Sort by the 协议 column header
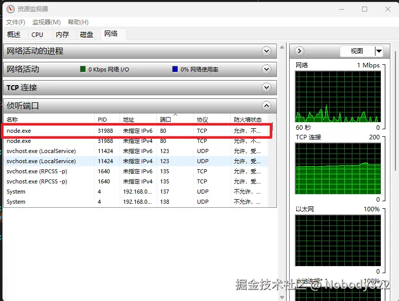Viewport: 399px width, 301px height. (212, 120)
